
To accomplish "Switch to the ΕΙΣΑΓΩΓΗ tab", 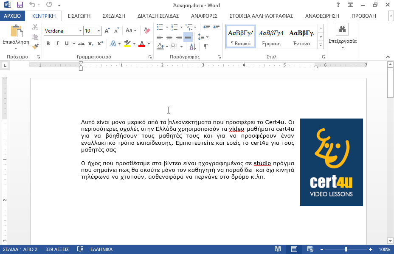I will (x=79, y=16).
